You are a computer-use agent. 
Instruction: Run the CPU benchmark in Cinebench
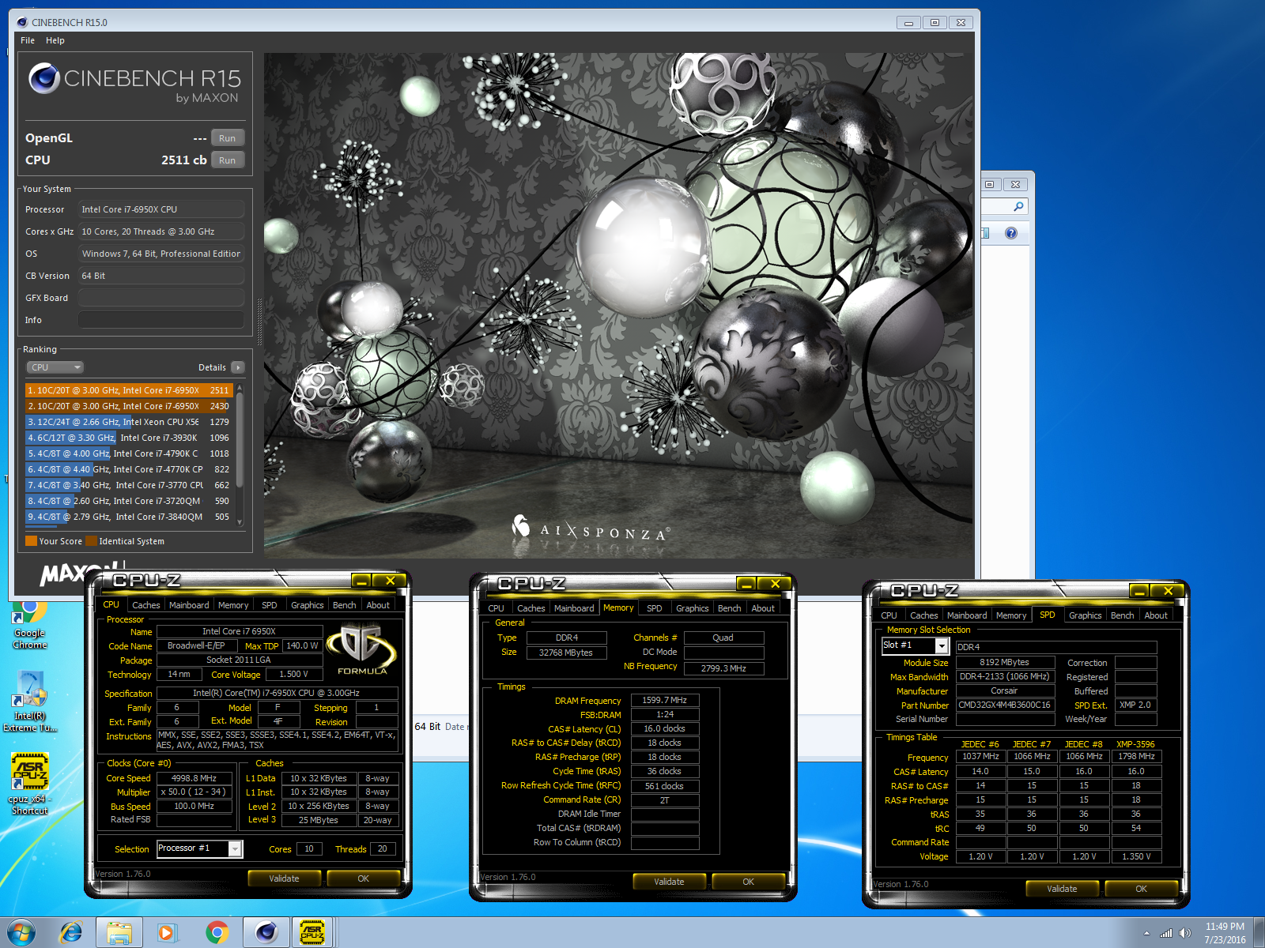tap(228, 160)
